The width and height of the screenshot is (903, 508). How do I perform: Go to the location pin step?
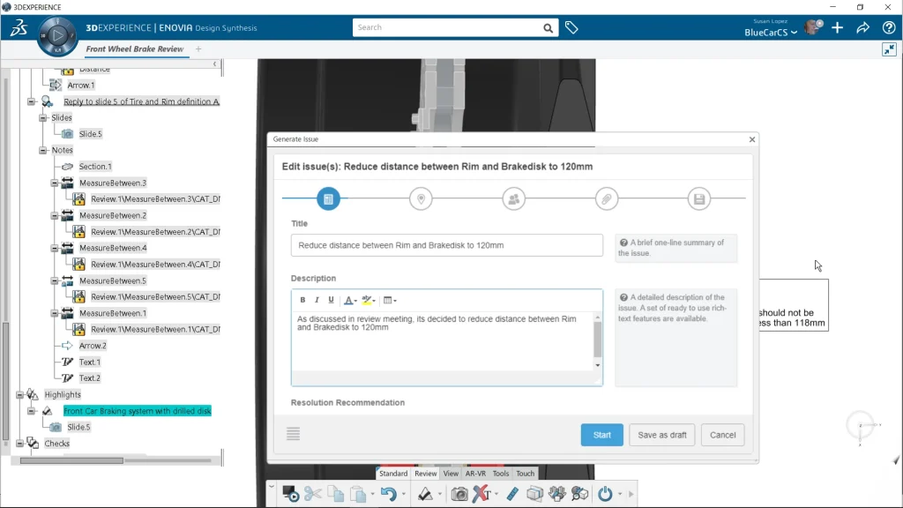pos(421,199)
